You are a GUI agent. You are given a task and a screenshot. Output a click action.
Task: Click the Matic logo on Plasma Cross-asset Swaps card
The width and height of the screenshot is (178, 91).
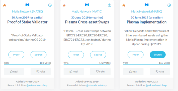pos(87,5)
